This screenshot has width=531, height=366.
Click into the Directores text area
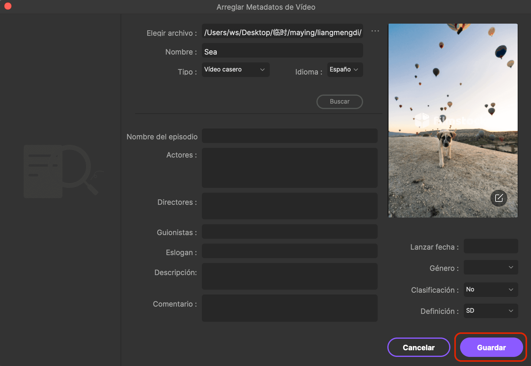pyautogui.click(x=289, y=206)
